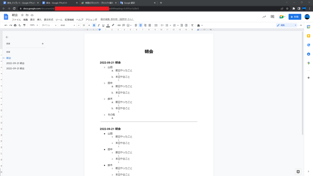This screenshot has height=176, width=313.
Task: Open the paragraph style タイトル dropdown
Action: tap(49, 25)
